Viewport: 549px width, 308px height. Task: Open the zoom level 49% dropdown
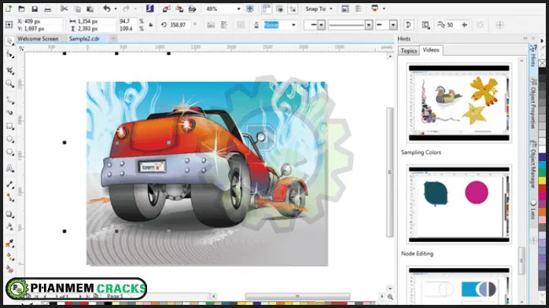point(238,9)
